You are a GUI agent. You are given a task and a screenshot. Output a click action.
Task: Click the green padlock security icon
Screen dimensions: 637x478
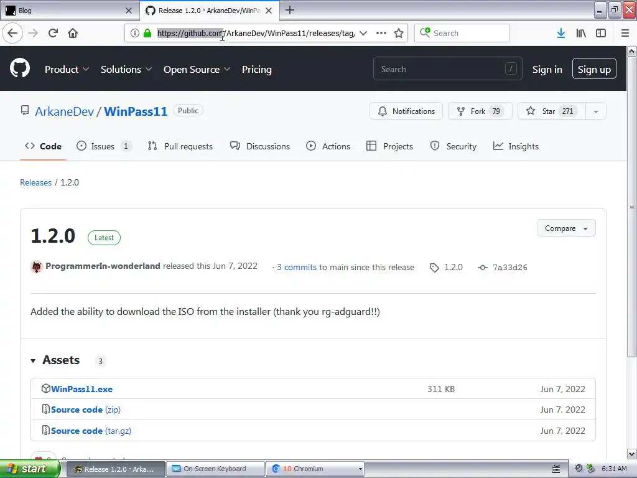pos(147,34)
